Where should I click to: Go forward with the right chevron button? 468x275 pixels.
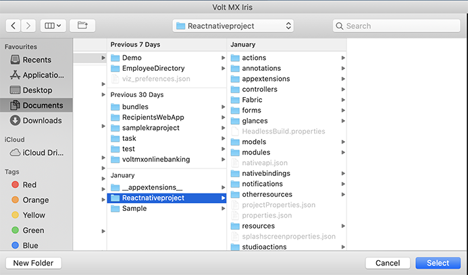[28, 26]
